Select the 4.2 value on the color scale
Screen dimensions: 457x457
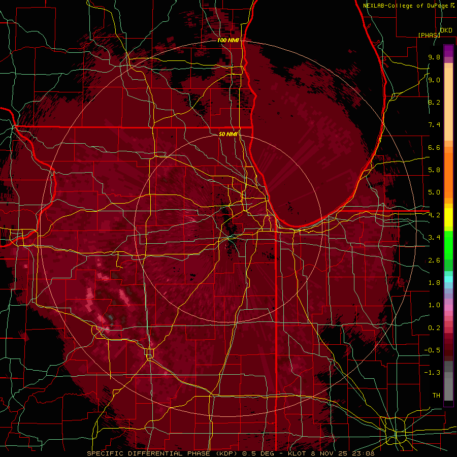(434, 215)
